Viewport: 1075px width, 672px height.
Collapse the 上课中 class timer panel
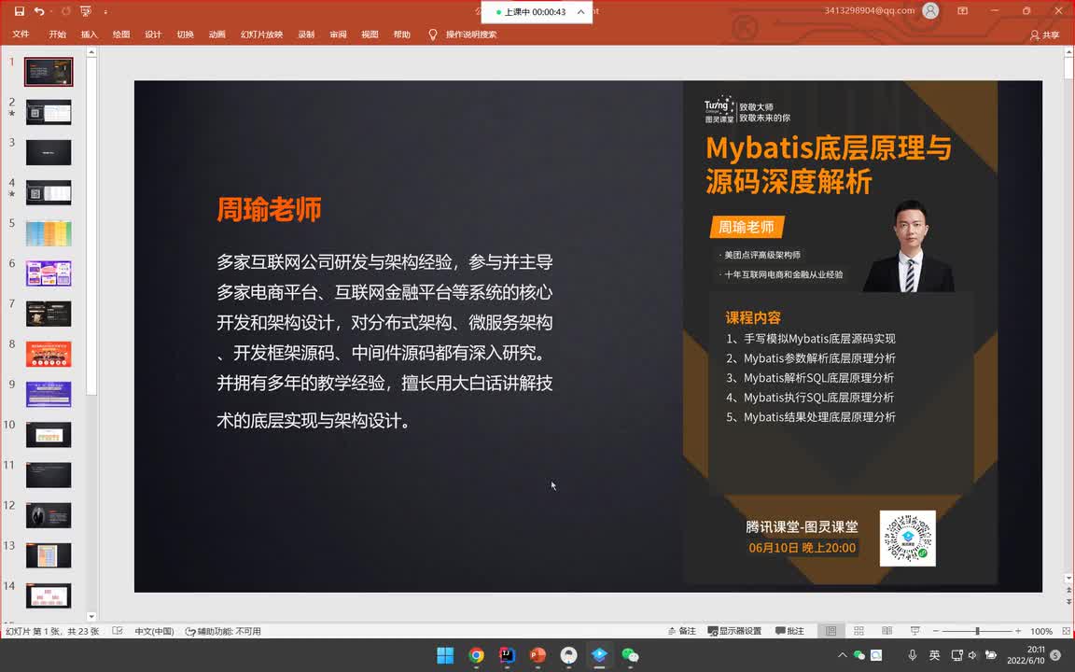pyautogui.click(x=580, y=11)
